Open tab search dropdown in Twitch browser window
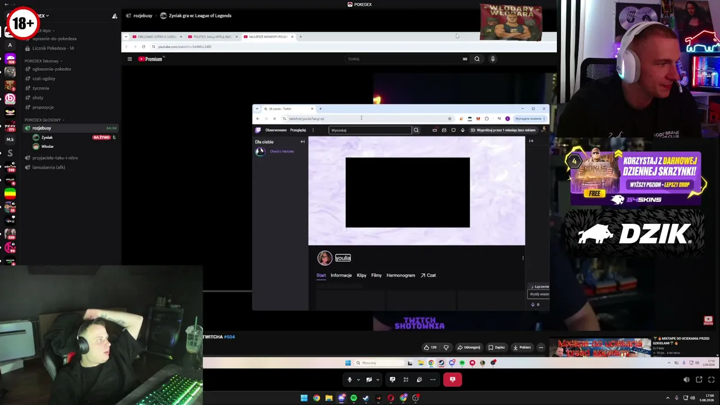The image size is (720, 405). click(256, 109)
